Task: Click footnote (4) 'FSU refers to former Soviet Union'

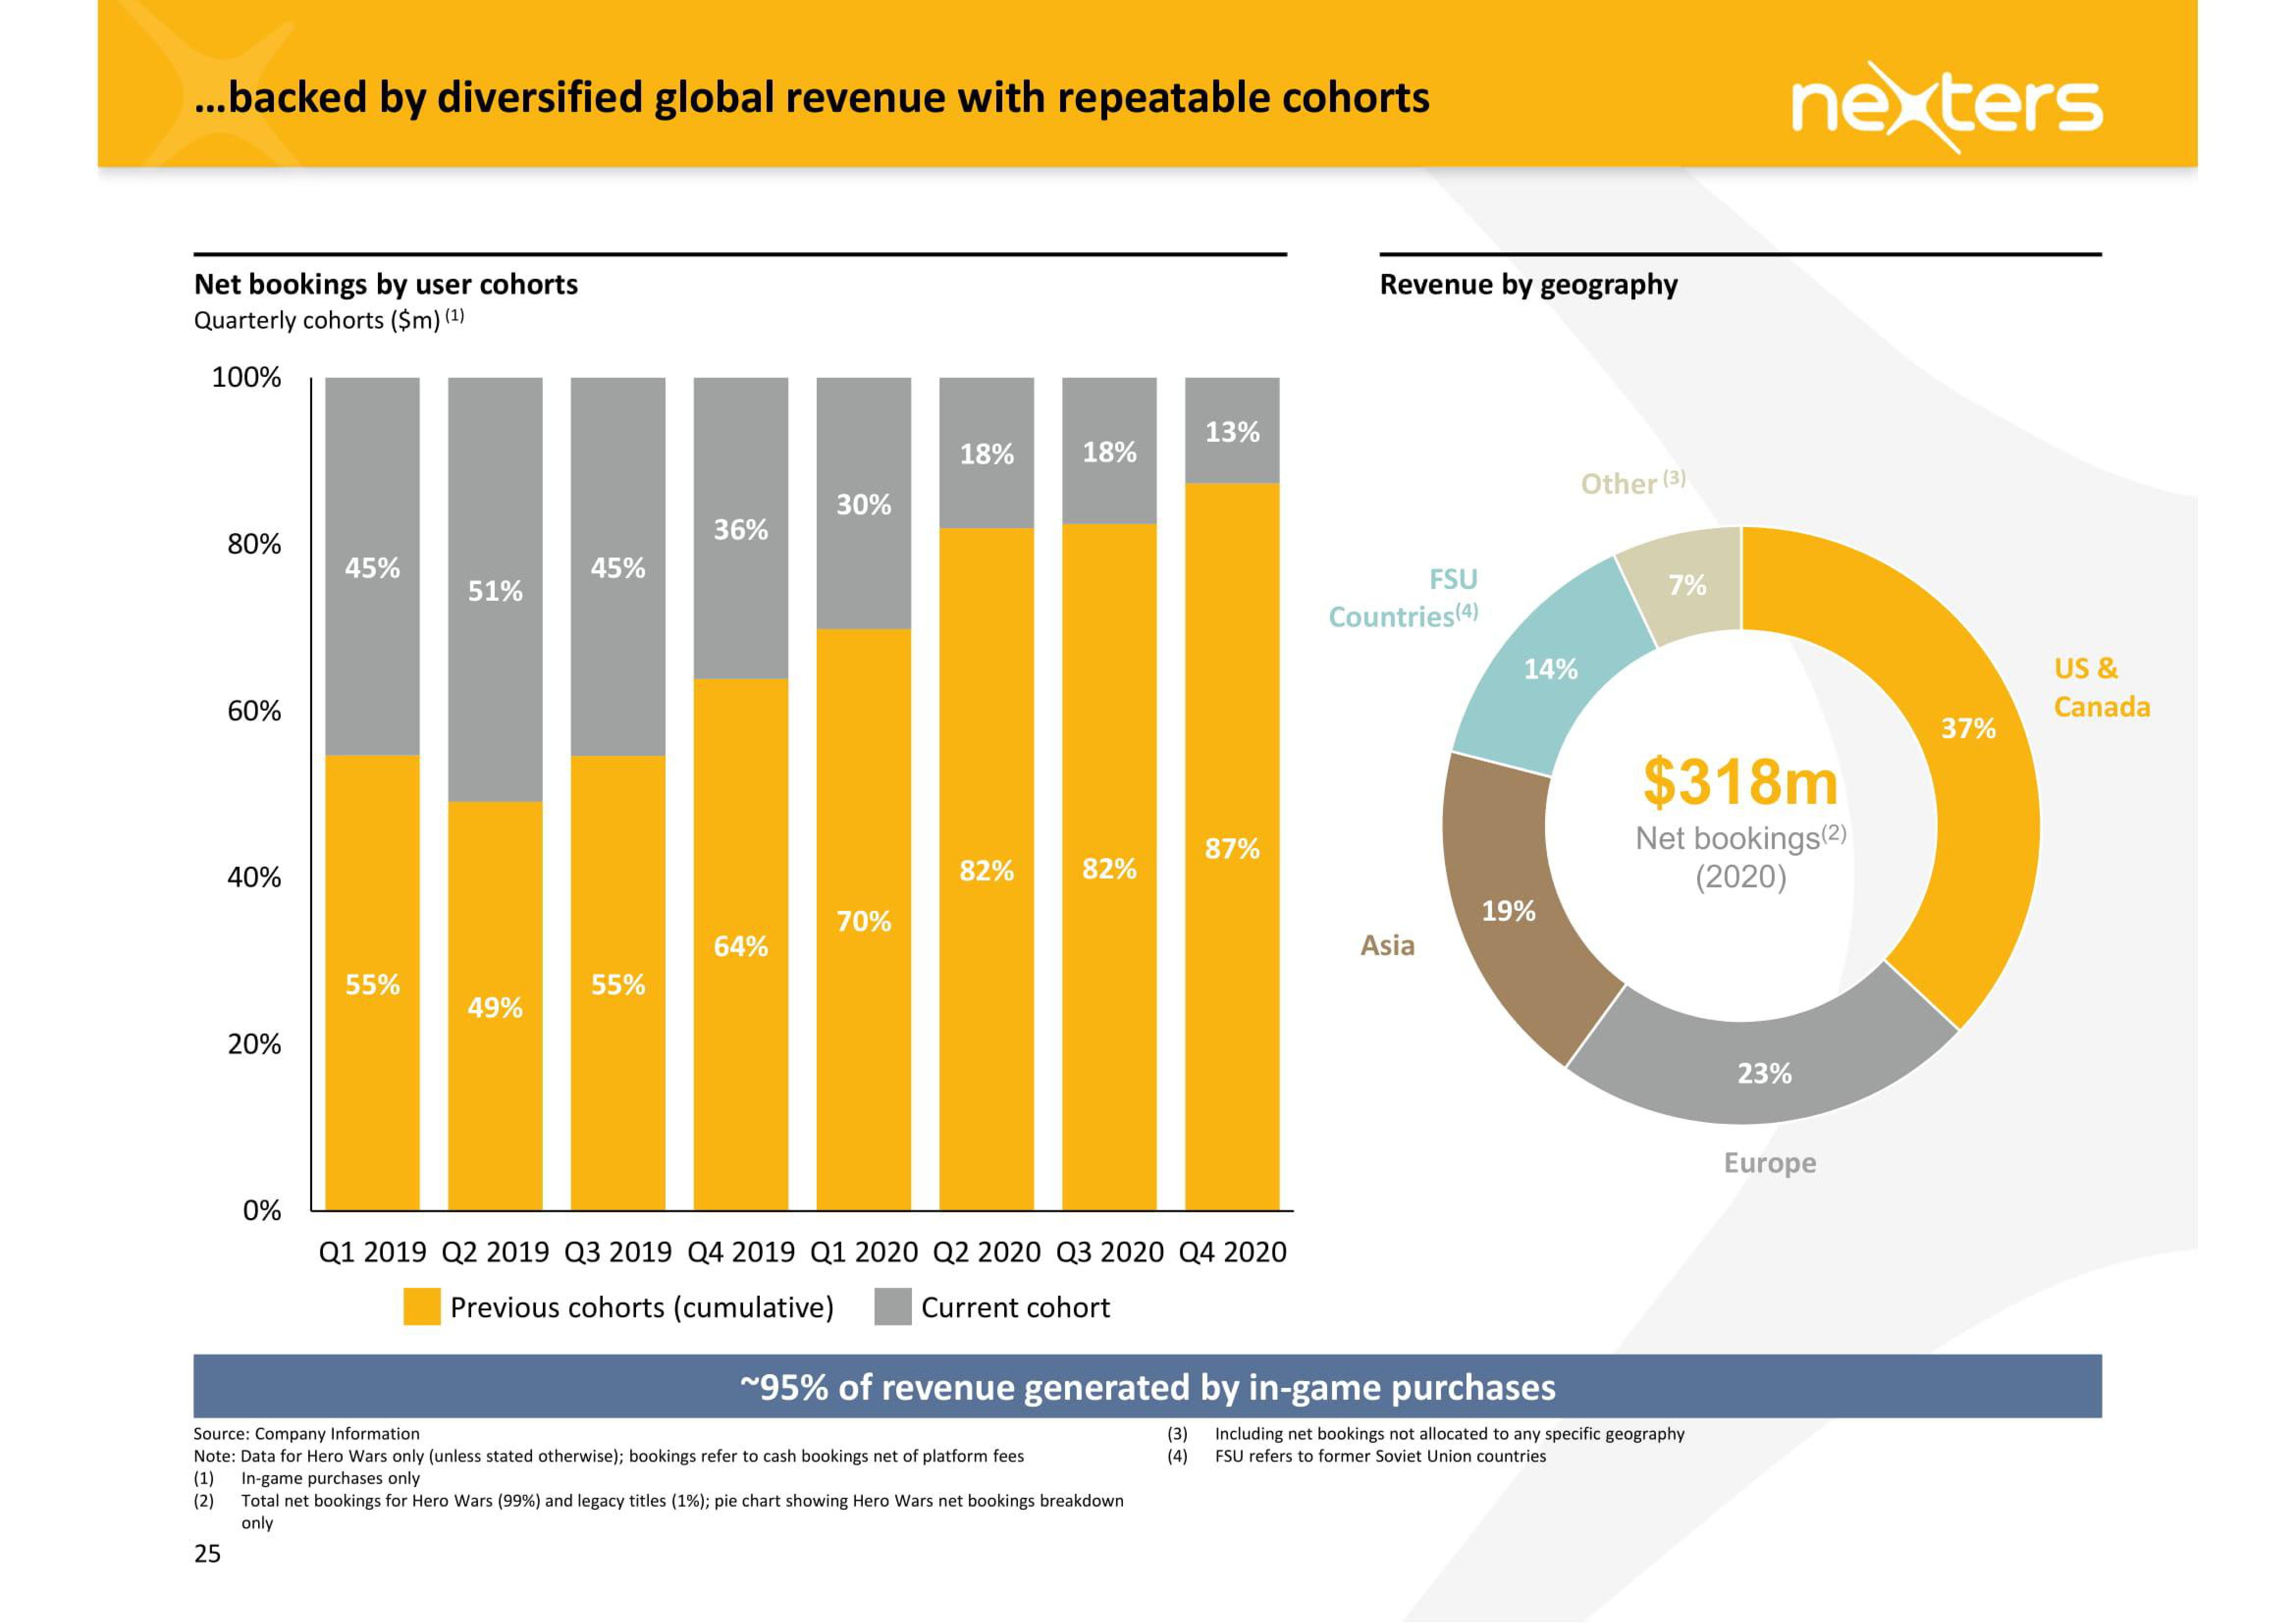Action: (1357, 1456)
